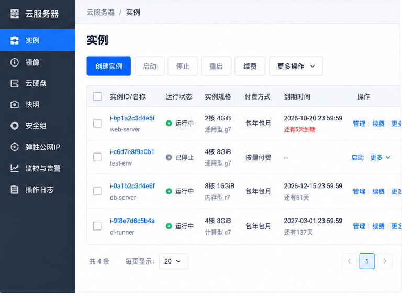Open instance i-c6d7e8f9a0b1 link
The height and width of the screenshot is (296, 402).
point(132,152)
